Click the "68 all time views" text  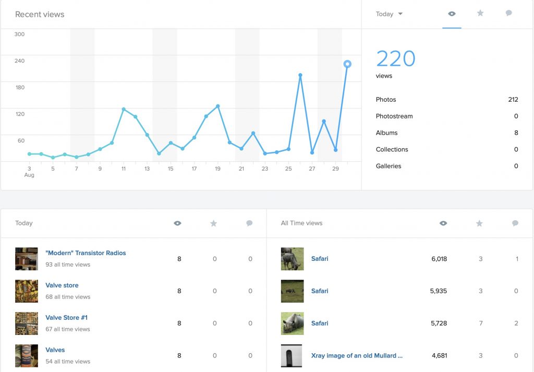tap(68, 297)
